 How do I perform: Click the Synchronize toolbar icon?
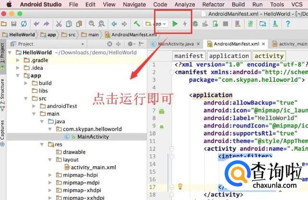coord(24,24)
